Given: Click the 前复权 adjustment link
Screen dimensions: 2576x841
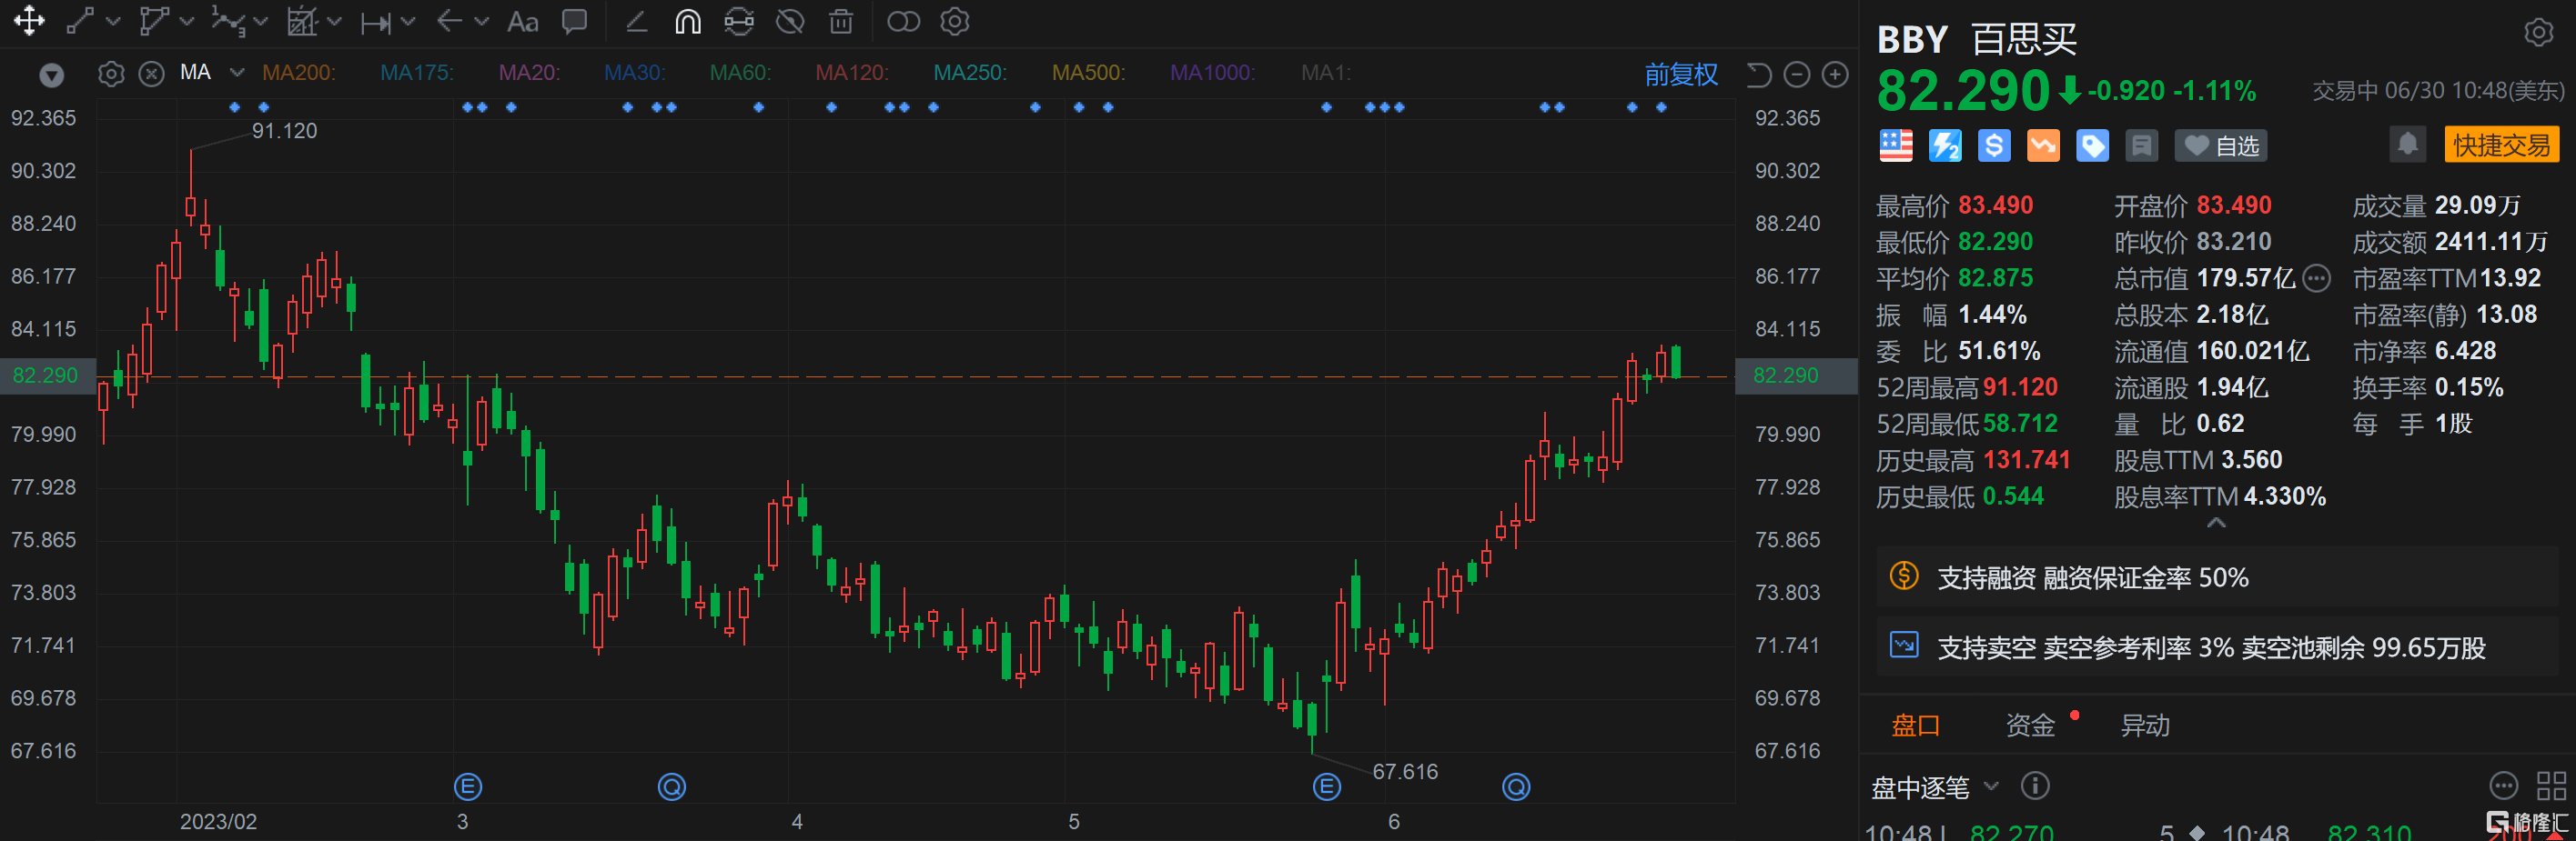Looking at the screenshot, I should pyautogui.click(x=1681, y=74).
